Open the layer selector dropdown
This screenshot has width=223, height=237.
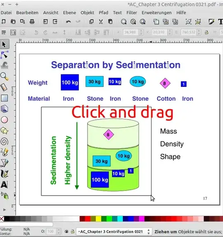[x=114, y=232]
